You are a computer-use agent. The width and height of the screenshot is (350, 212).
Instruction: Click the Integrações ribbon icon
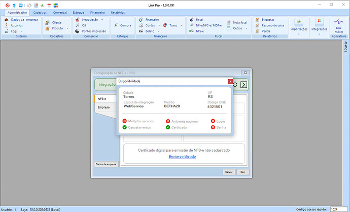coord(319,24)
